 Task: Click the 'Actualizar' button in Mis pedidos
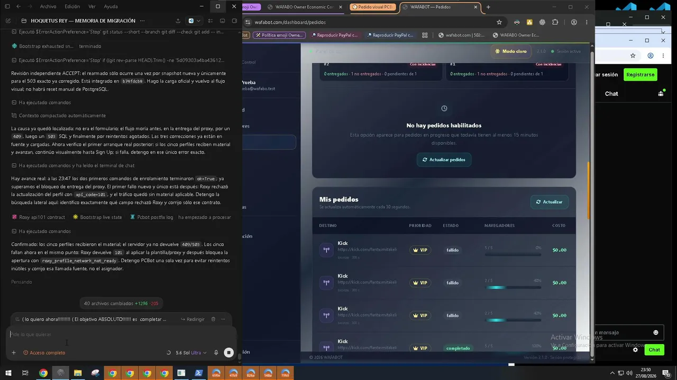[550, 202]
